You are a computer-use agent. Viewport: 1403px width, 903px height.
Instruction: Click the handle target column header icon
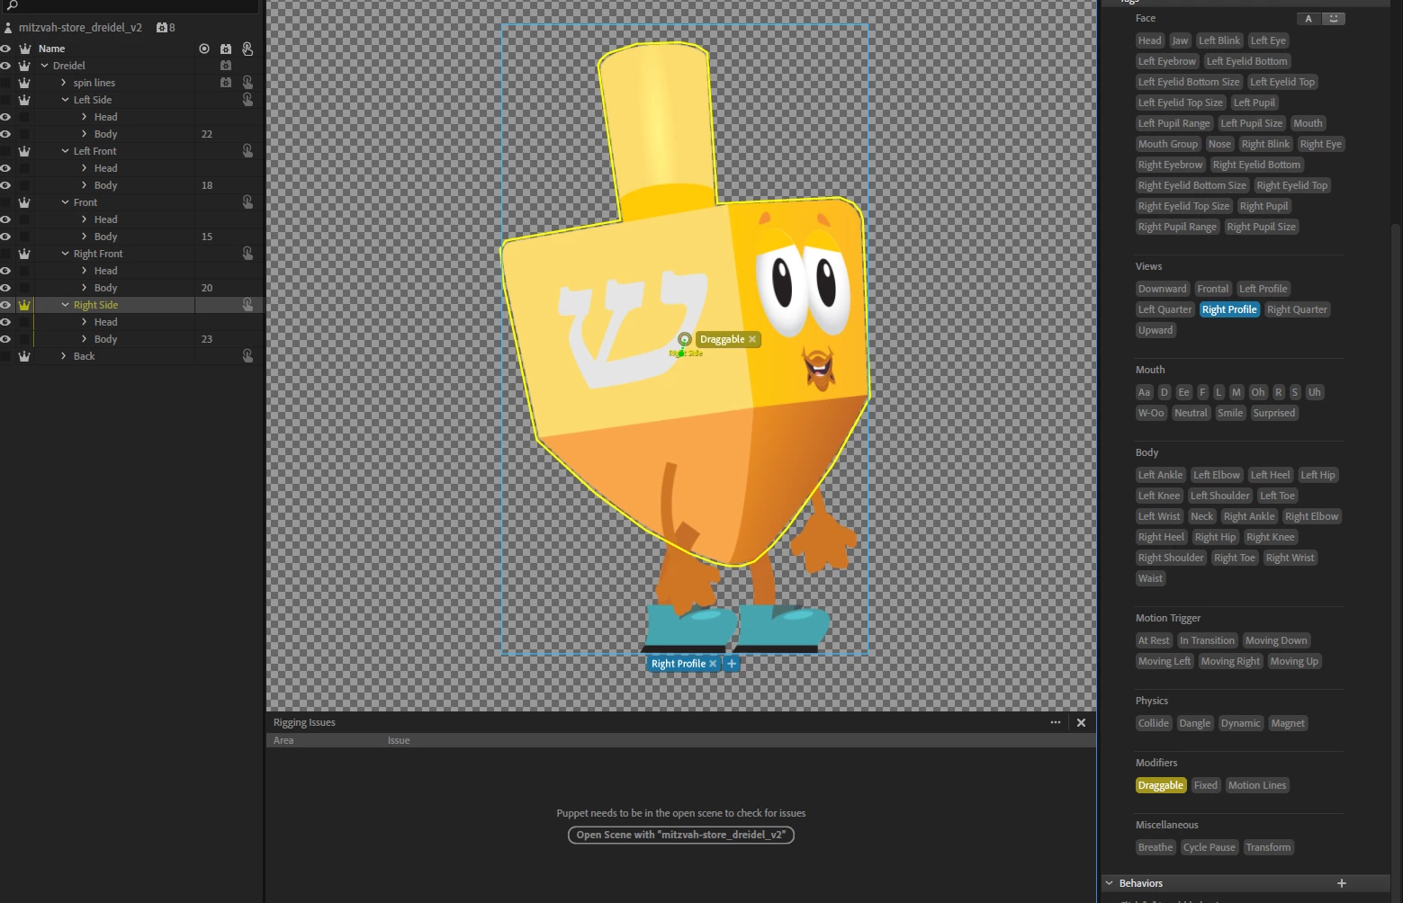click(x=204, y=49)
